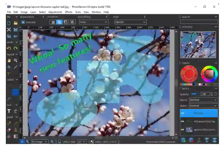Viewport: 222px width, 146px height.
Task: Select the clone stamp tool
Action: pos(16,130)
